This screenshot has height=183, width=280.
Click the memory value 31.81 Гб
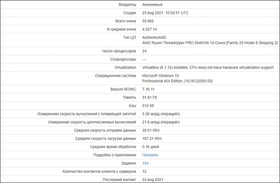coord(149,97)
